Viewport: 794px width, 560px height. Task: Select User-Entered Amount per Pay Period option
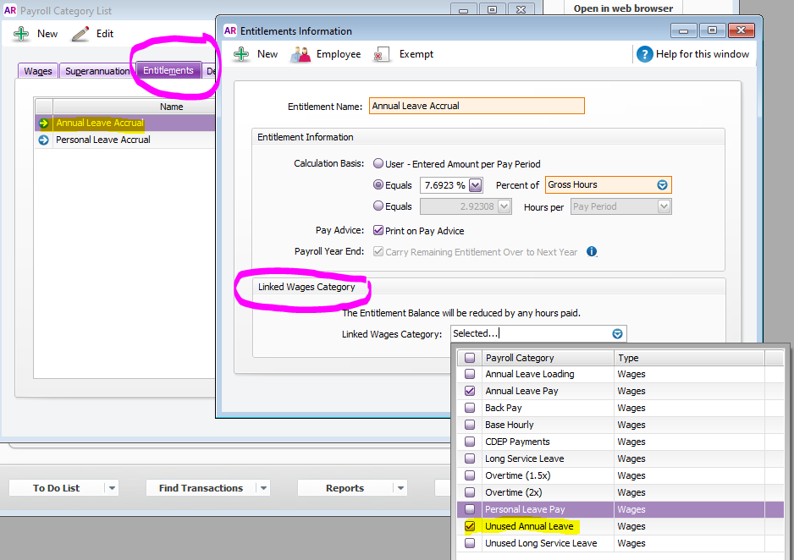pyautogui.click(x=378, y=164)
